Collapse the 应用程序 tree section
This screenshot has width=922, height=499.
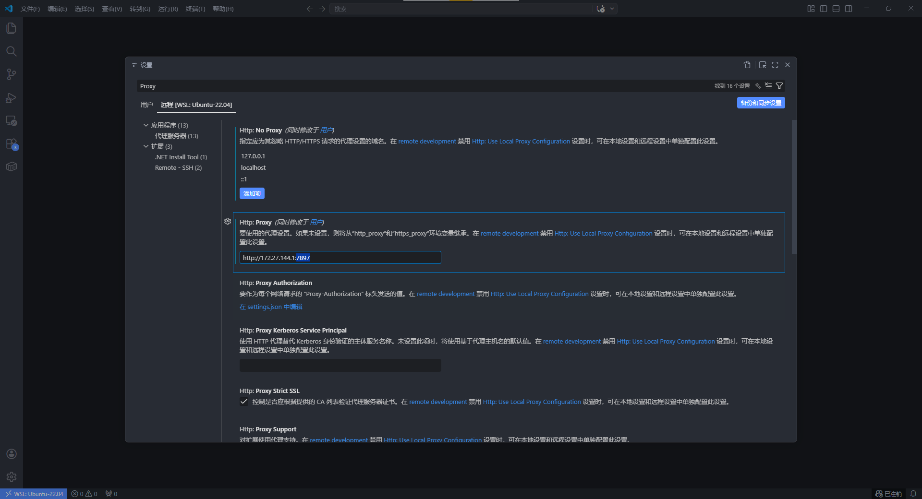(x=146, y=125)
